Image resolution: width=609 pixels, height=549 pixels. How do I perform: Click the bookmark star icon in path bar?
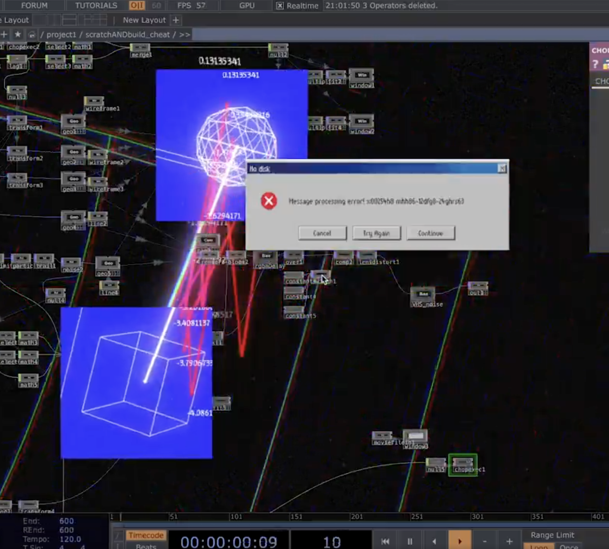[x=18, y=35]
